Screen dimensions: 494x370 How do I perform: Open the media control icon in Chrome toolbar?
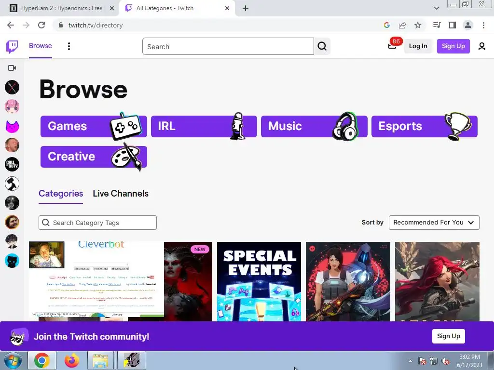click(x=437, y=25)
